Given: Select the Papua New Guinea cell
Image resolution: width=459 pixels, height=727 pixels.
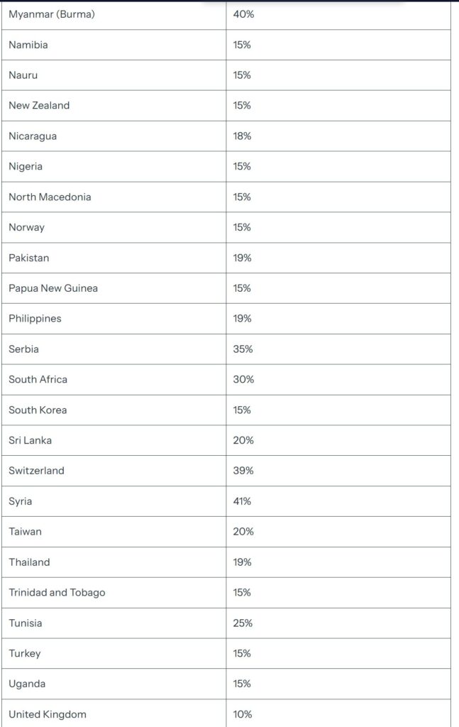Looking at the screenshot, I should tap(53, 288).
